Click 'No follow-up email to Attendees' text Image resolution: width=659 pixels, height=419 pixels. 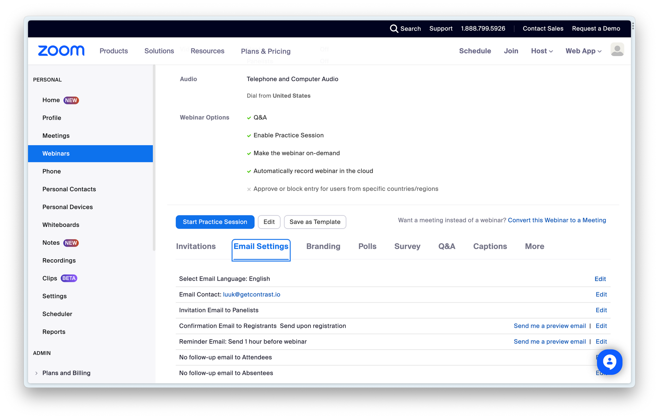click(225, 357)
